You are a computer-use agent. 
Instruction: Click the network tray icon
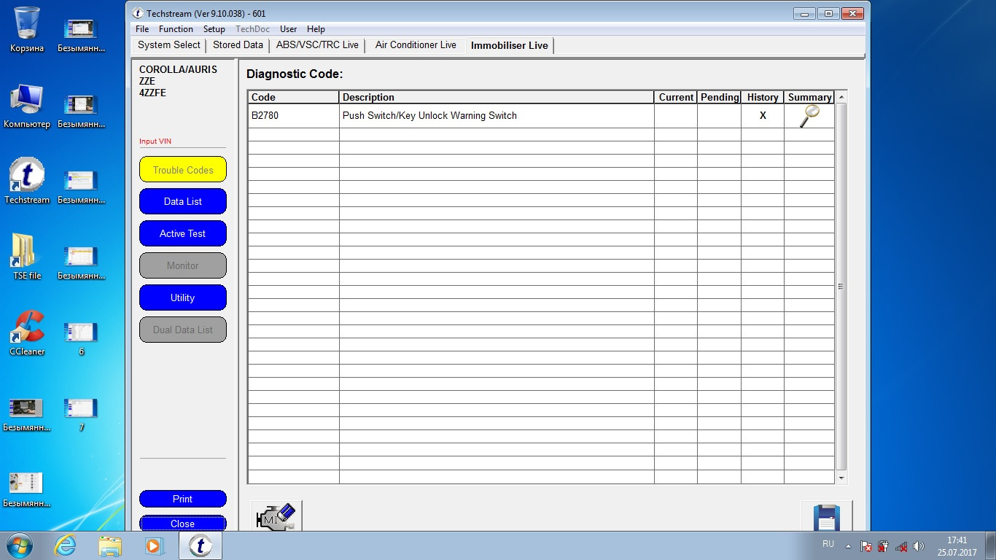pyautogui.click(x=901, y=546)
